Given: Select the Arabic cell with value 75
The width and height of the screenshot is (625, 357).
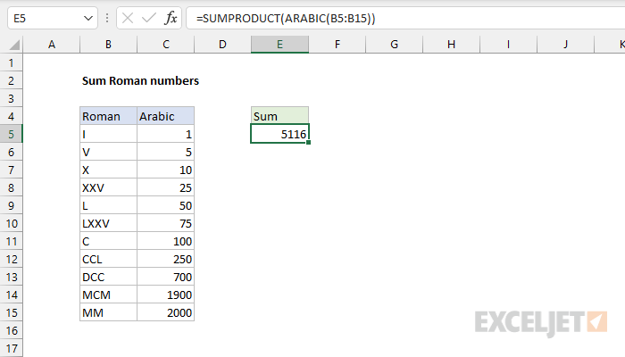Looking at the screenshot, I should tap(166, 223).
